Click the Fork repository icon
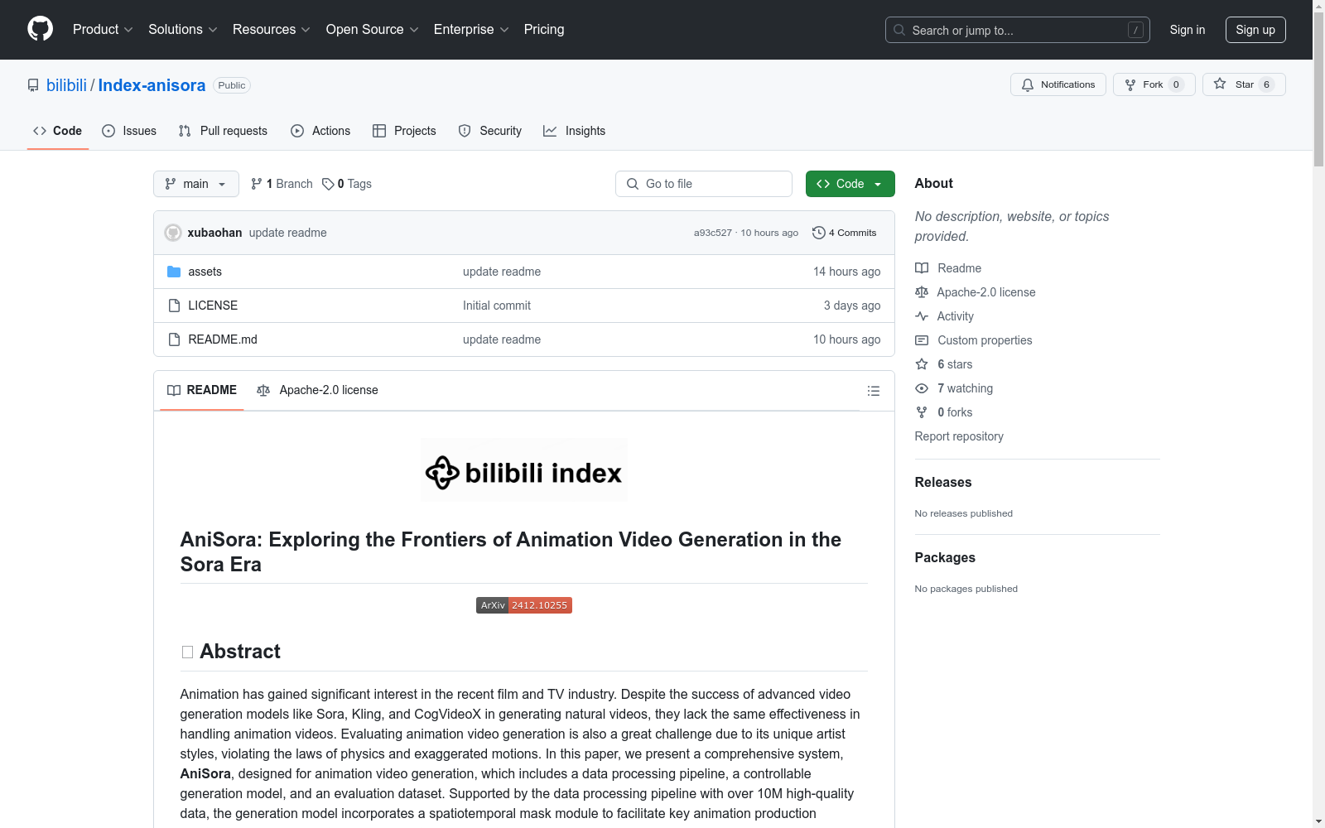This screenshot has height=828, width=1325. click(x=1130, y=84)
